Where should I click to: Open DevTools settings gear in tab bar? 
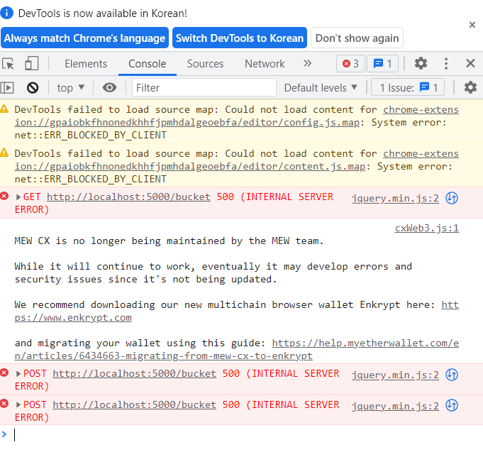(421, 63)
